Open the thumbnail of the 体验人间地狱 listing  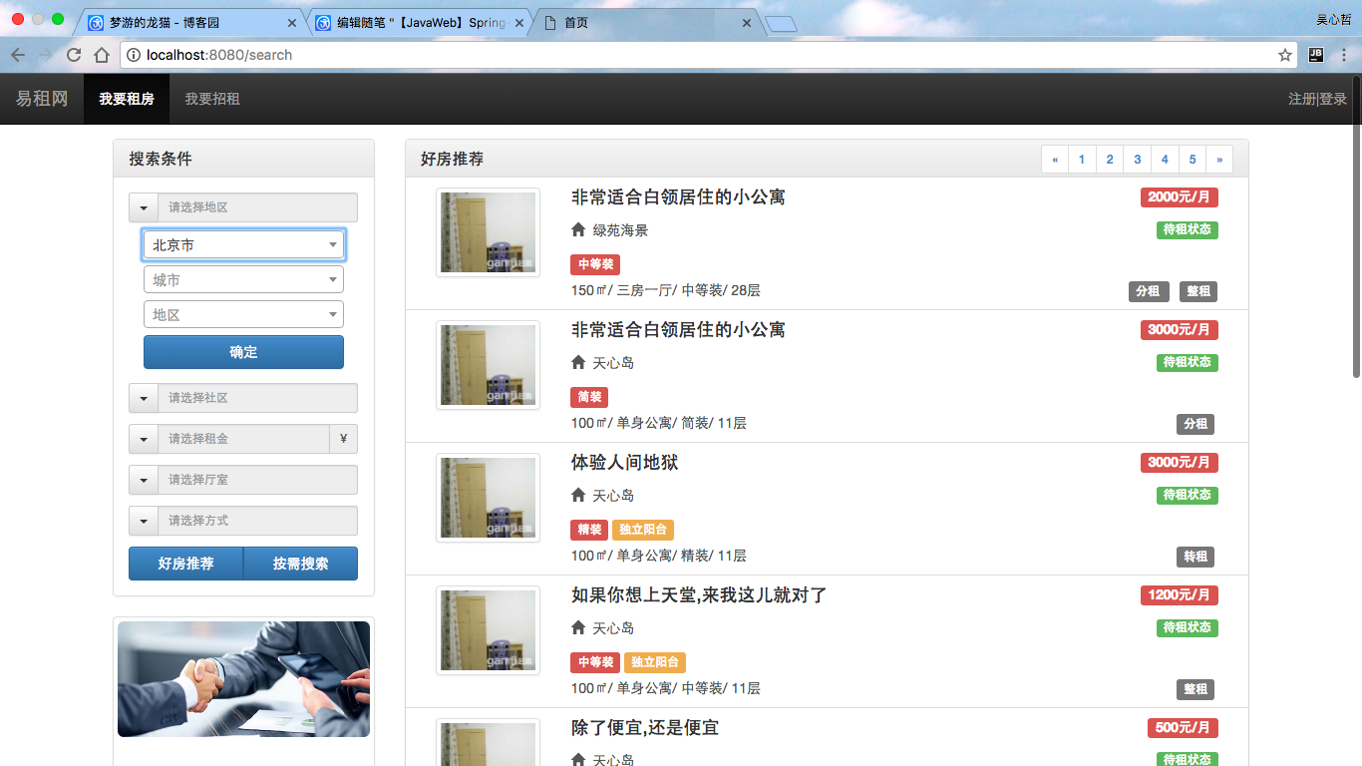[489, 498]
